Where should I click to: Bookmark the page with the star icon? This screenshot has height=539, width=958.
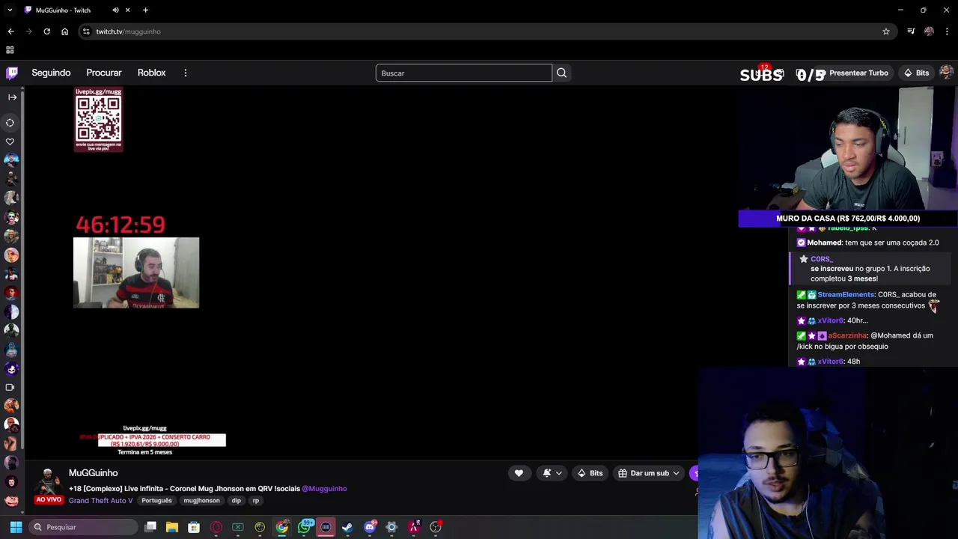pos(886,31)
